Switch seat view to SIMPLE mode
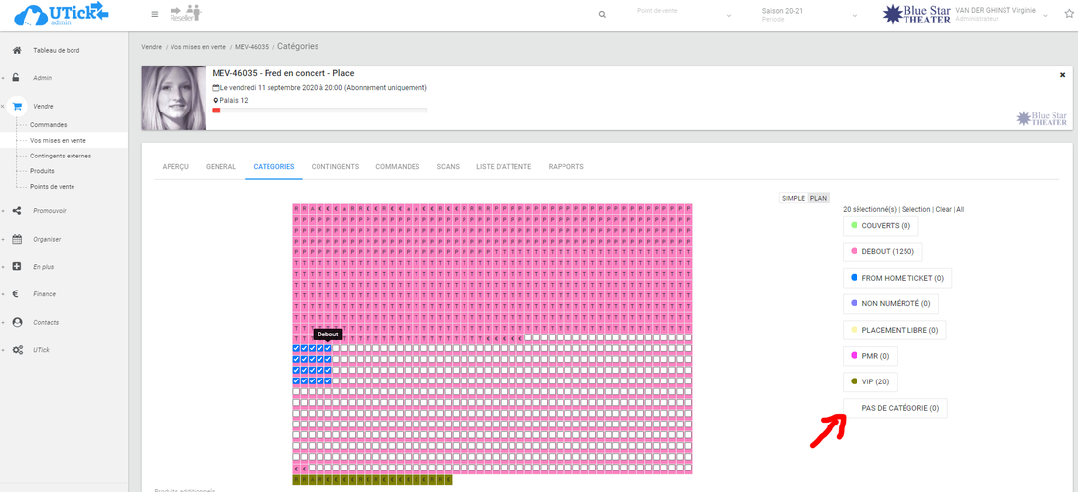The image size is (1078, 492). click(x=792, y=198)
